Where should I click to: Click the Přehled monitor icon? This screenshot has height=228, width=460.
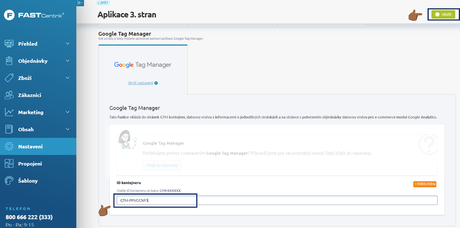9,44
